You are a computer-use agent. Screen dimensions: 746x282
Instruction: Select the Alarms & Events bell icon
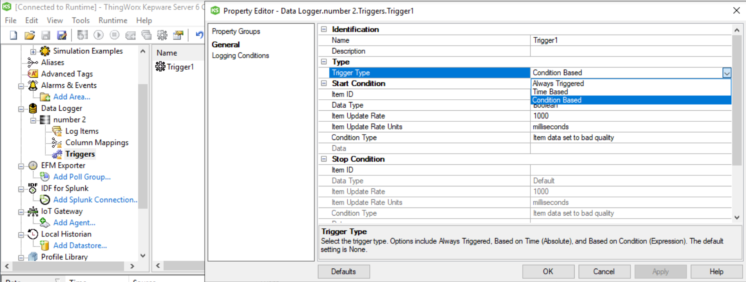click(x=33, y=85)
